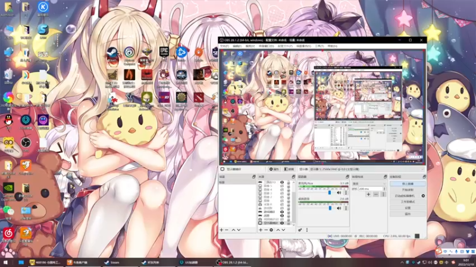The image size is (476, 267).
Task: Open virtual camera settings gear icon
Action: pyautogui.click(x=423, y=196)
